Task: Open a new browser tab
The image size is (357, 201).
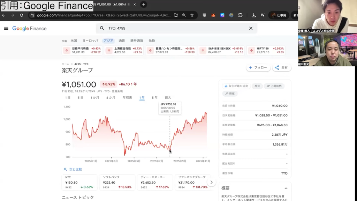Action: click(x=144, y=5)
